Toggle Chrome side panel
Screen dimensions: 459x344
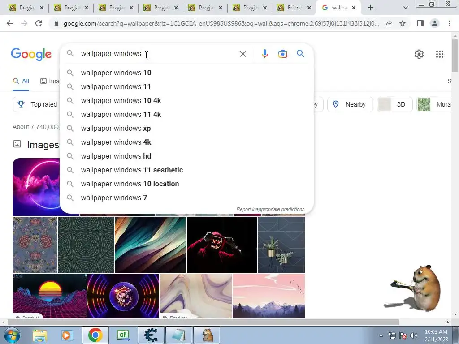coord(420,23)
